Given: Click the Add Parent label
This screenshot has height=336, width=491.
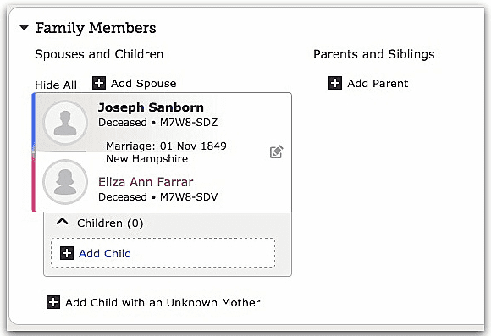Looking at the screenshot, I should click(x=378, y=83).
